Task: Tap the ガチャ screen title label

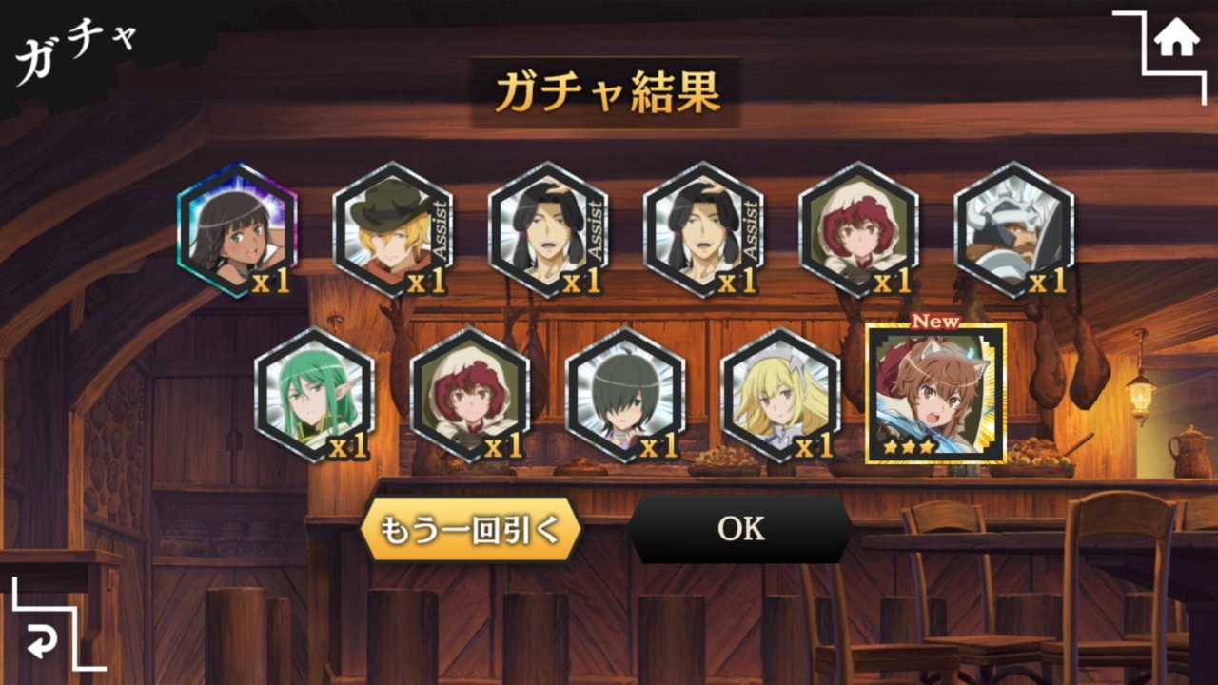Action: point(76,50)
